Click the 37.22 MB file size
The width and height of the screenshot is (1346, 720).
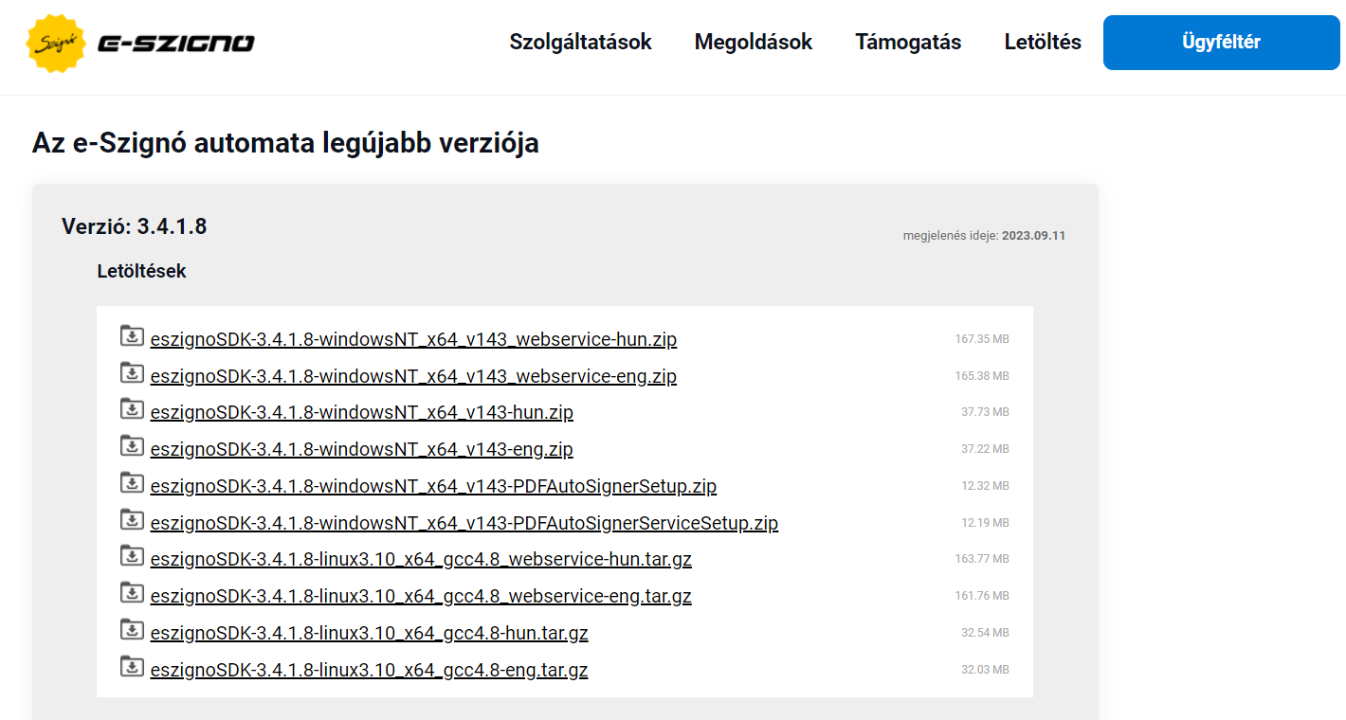(x=985, y=449)
